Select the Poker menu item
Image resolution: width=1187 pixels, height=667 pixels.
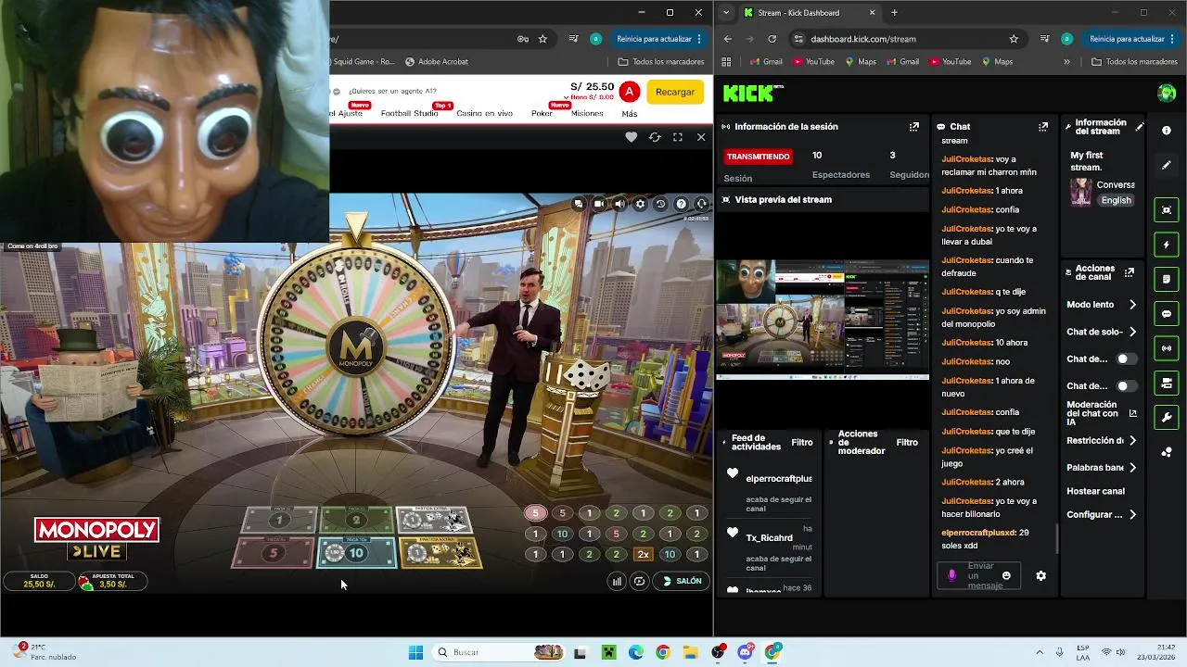(x=542, y=113)
